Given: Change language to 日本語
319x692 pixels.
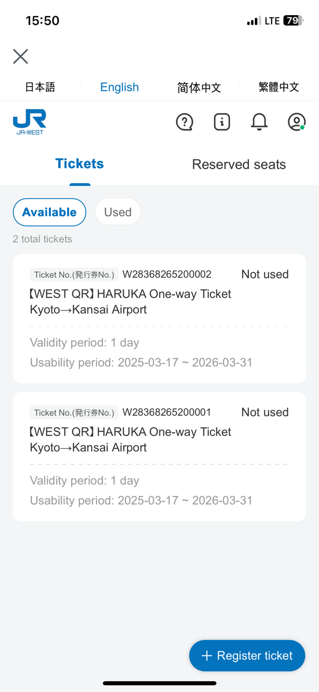Looking at the screenshot, I should (x=40, y=87).
